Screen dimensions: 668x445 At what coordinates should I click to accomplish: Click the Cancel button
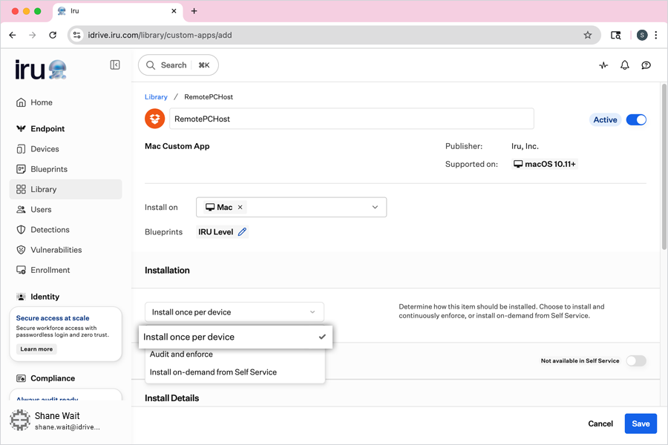tap(600, 423)
